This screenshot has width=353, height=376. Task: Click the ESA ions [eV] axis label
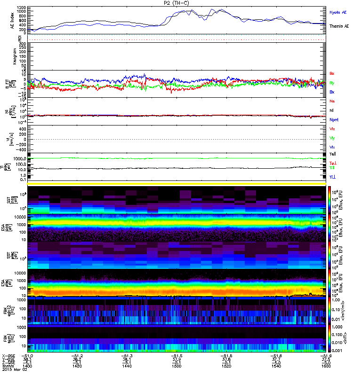coord(6,227)
